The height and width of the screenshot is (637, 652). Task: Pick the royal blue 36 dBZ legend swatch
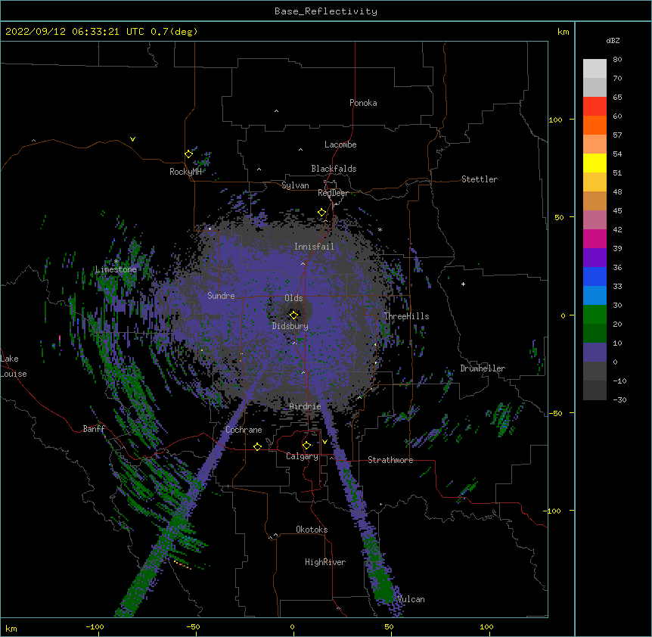pos(595,276)
